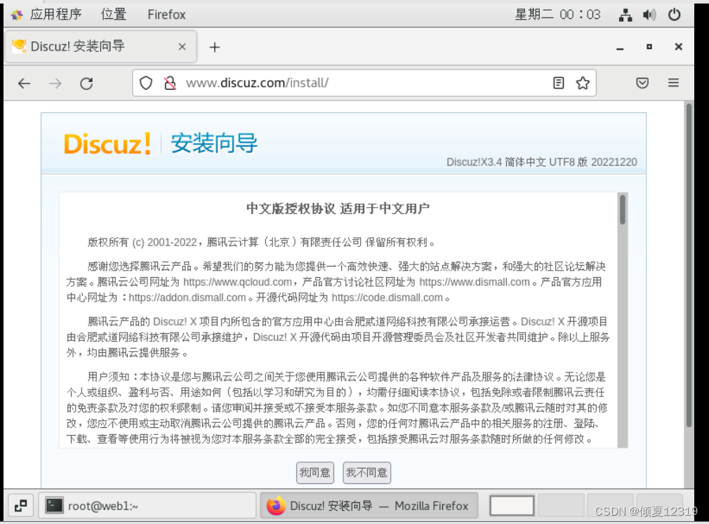
Task: Open the Firefox application menu in top bar
Action: [x=166, y=15]
